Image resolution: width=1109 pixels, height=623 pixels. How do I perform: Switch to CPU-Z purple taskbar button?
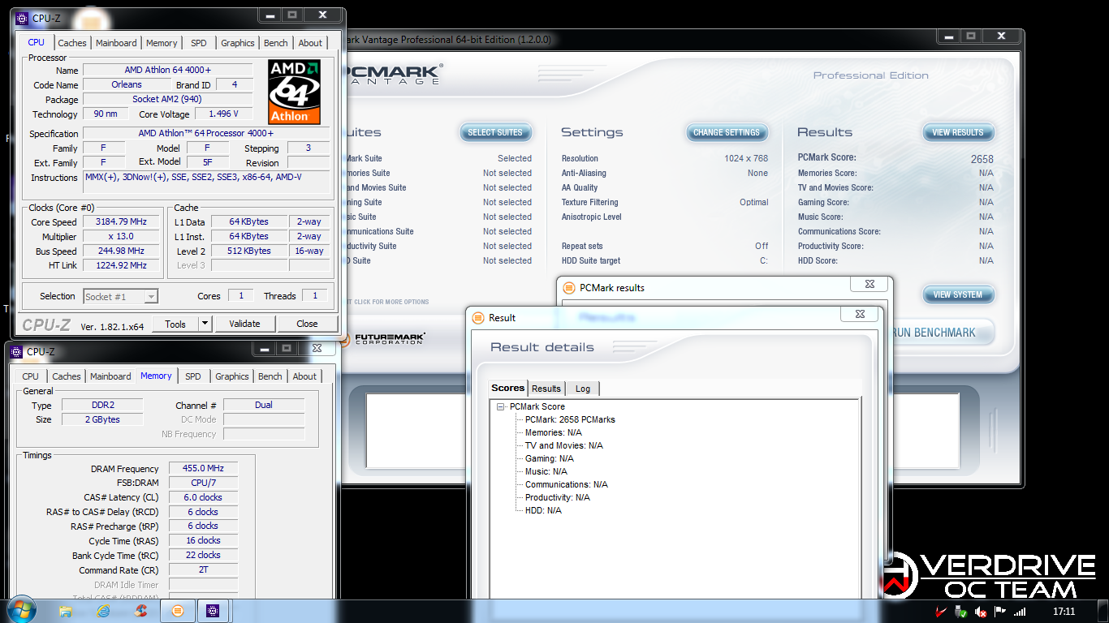pyautogui.click(x=214, y=610)
